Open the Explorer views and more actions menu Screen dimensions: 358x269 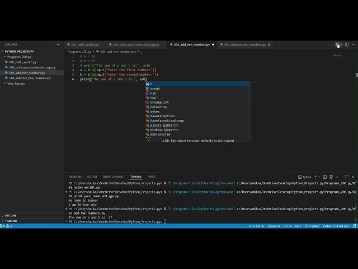[58, 45]
